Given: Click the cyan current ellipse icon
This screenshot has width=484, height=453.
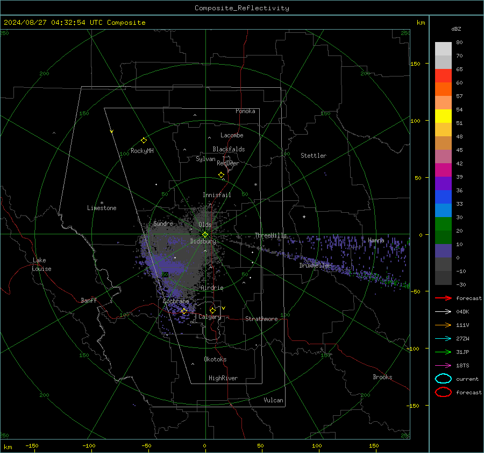Looking at the screenshot, I should (443, 379).
